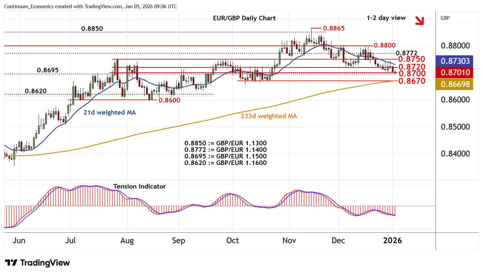The image size is (483, 275).
Task: Select the red 0.8600 level label
Action: coord(169,100)
